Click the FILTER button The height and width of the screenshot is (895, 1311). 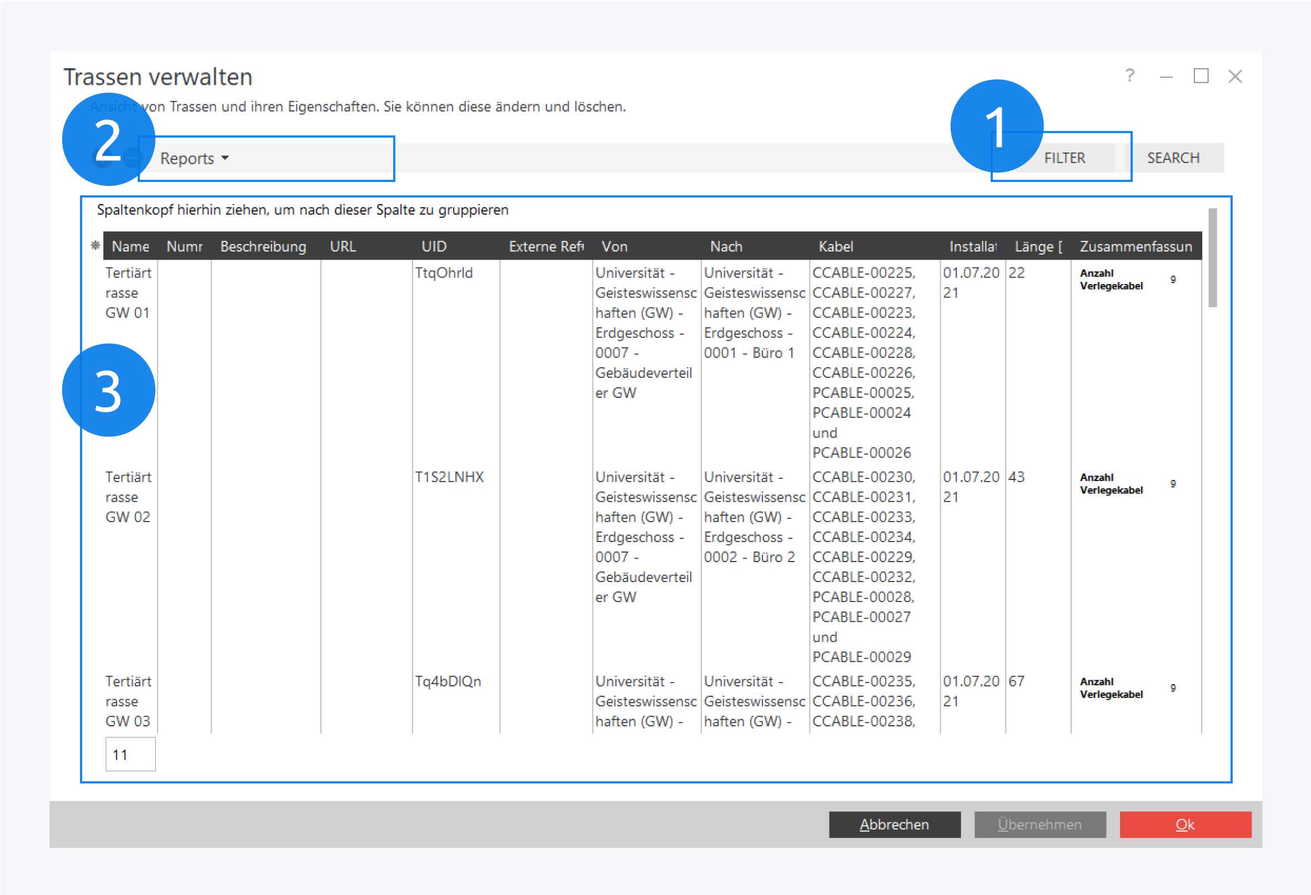(1064, 158)
